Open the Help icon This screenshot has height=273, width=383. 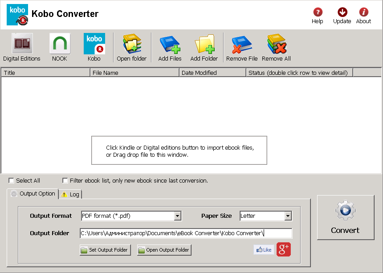point(317,12)
